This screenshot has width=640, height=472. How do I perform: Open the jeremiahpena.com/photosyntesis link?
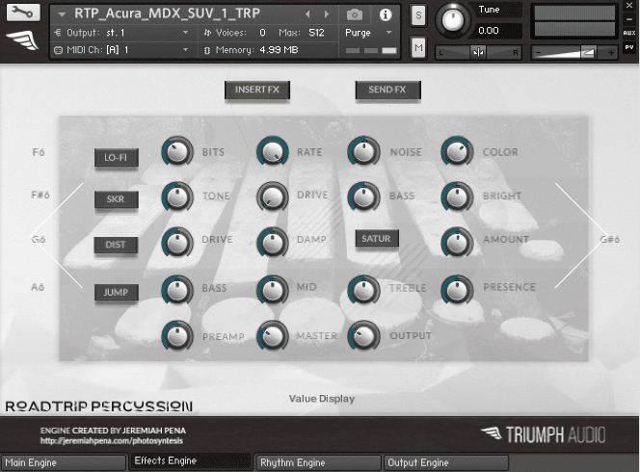tap(112, 441)
